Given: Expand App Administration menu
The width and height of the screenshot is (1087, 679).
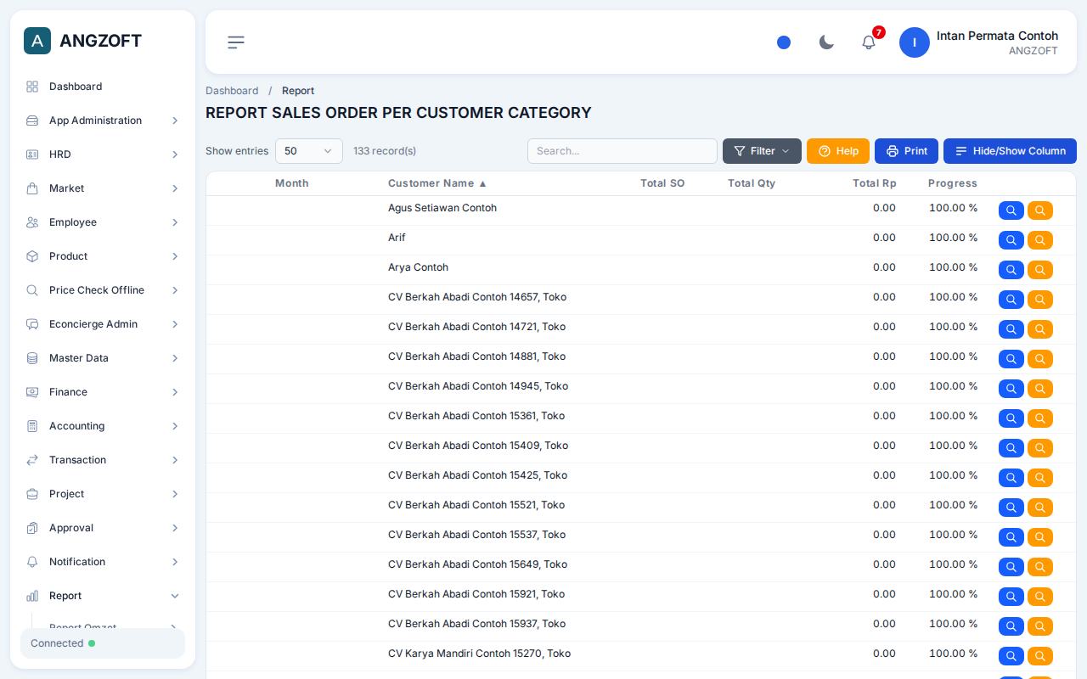Looking at the screenshot, I should coord(103,121).
